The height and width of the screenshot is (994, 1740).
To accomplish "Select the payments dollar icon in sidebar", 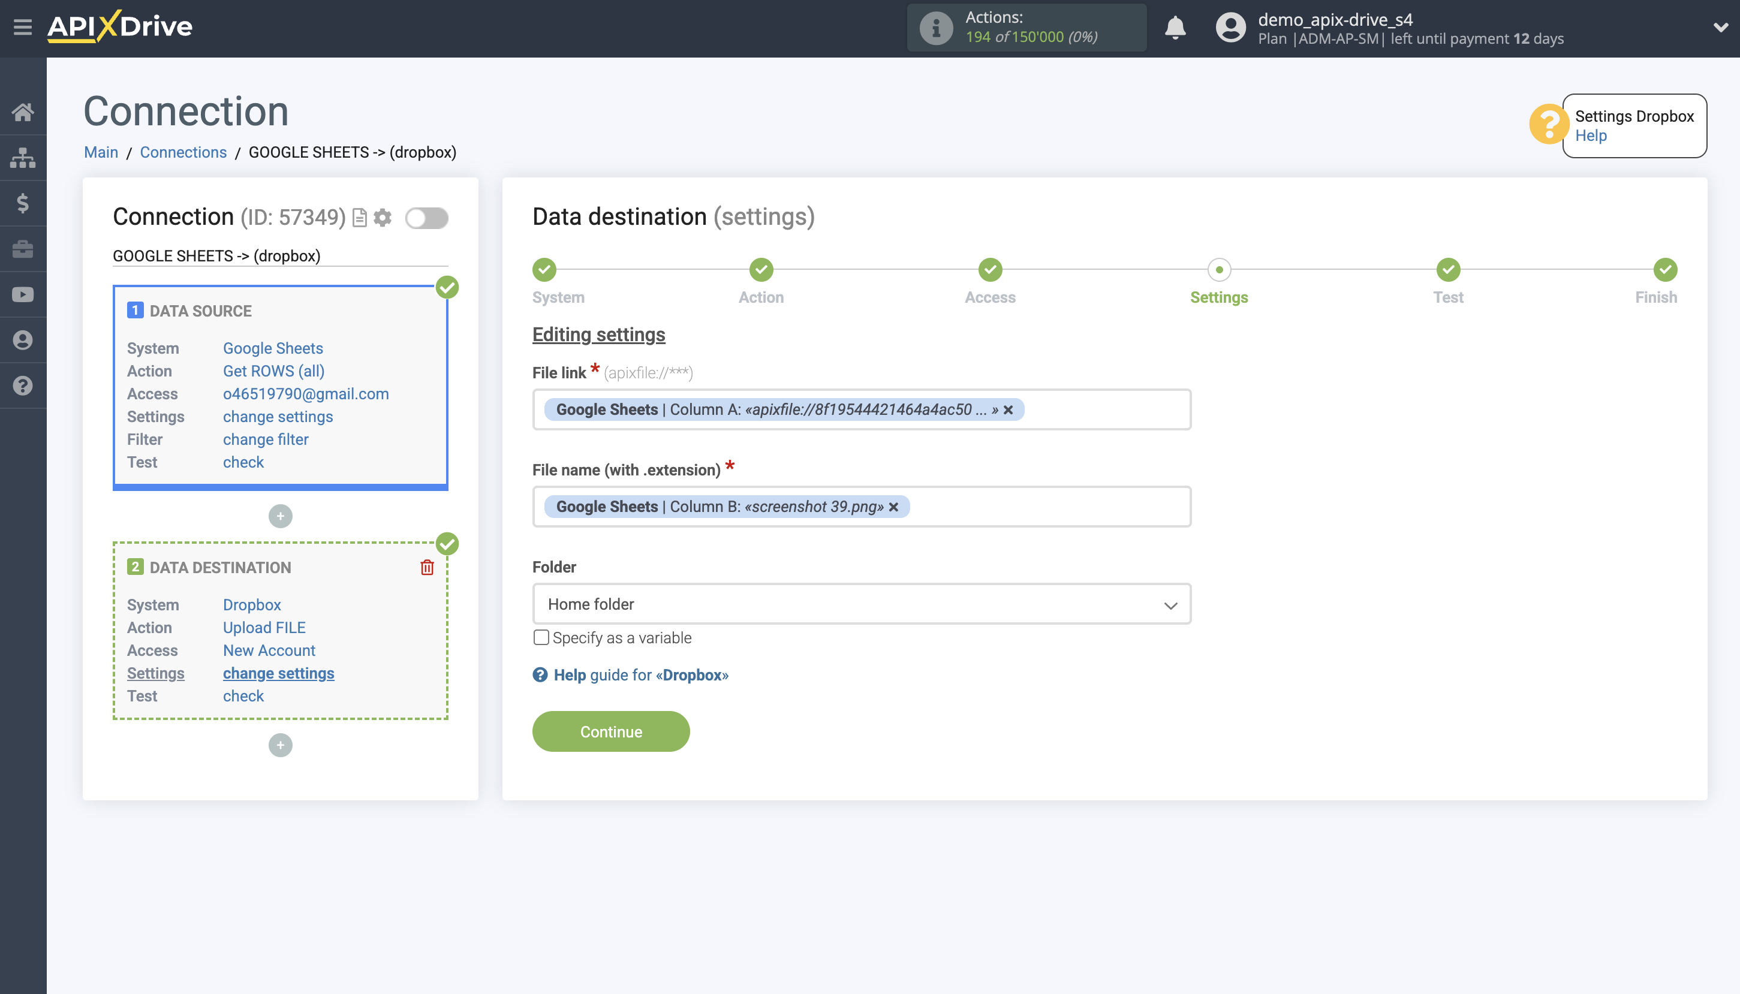I will (x=23, y=203).
